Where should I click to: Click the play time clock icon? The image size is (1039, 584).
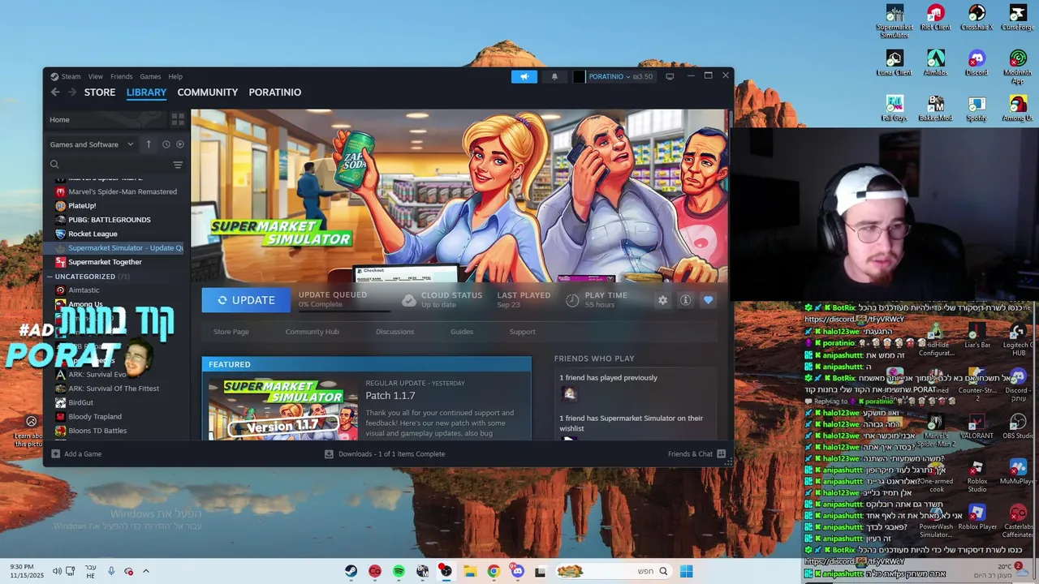(572, 300)
